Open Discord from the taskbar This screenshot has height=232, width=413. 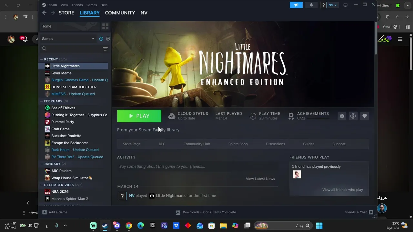click(117, 226)
